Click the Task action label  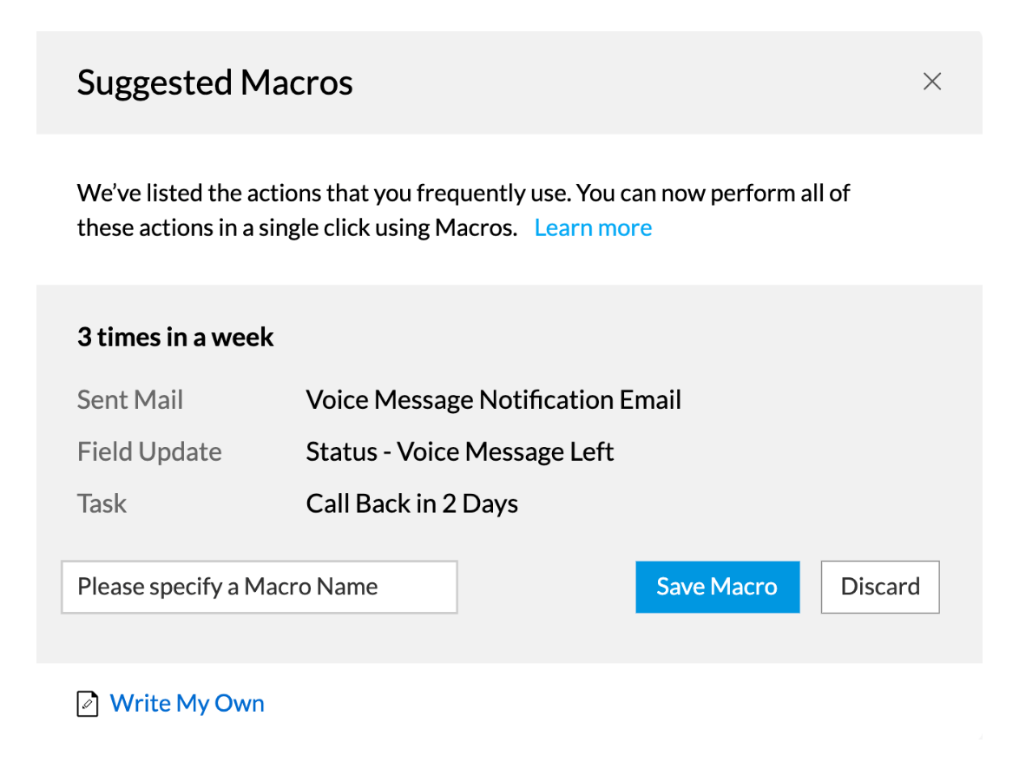point(102,503)
